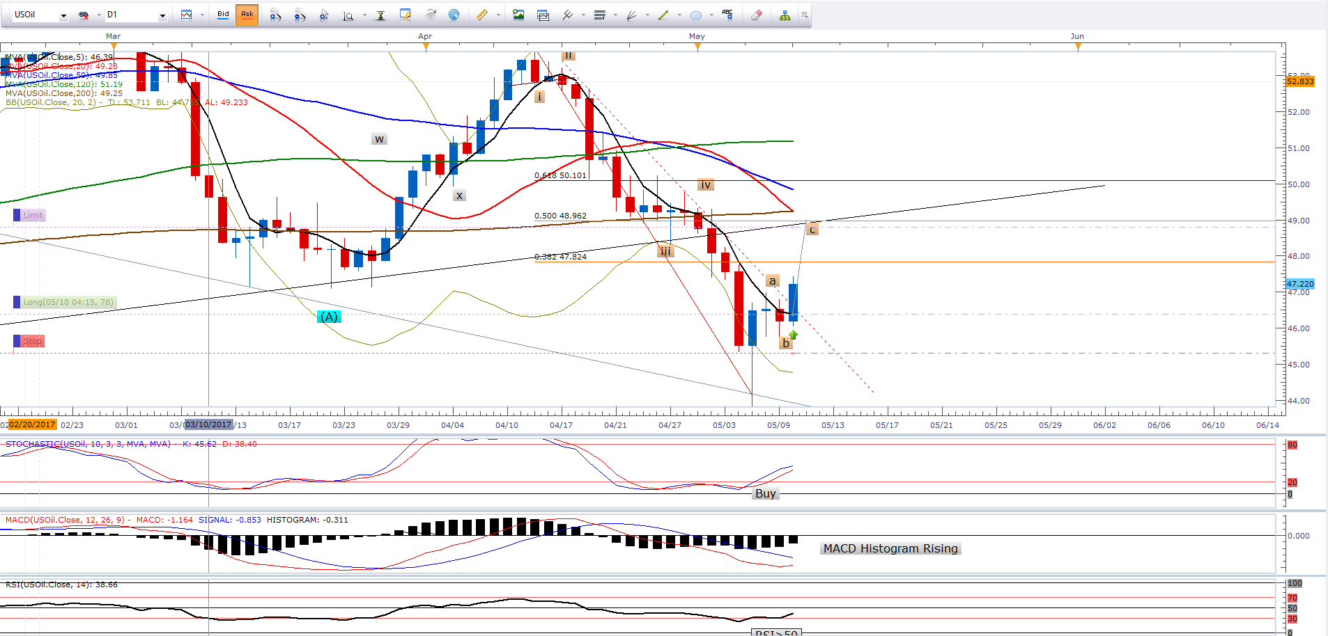Click the Stop order label on chart
Viewport: 1328px width, 636px height.
coord(32,341)
